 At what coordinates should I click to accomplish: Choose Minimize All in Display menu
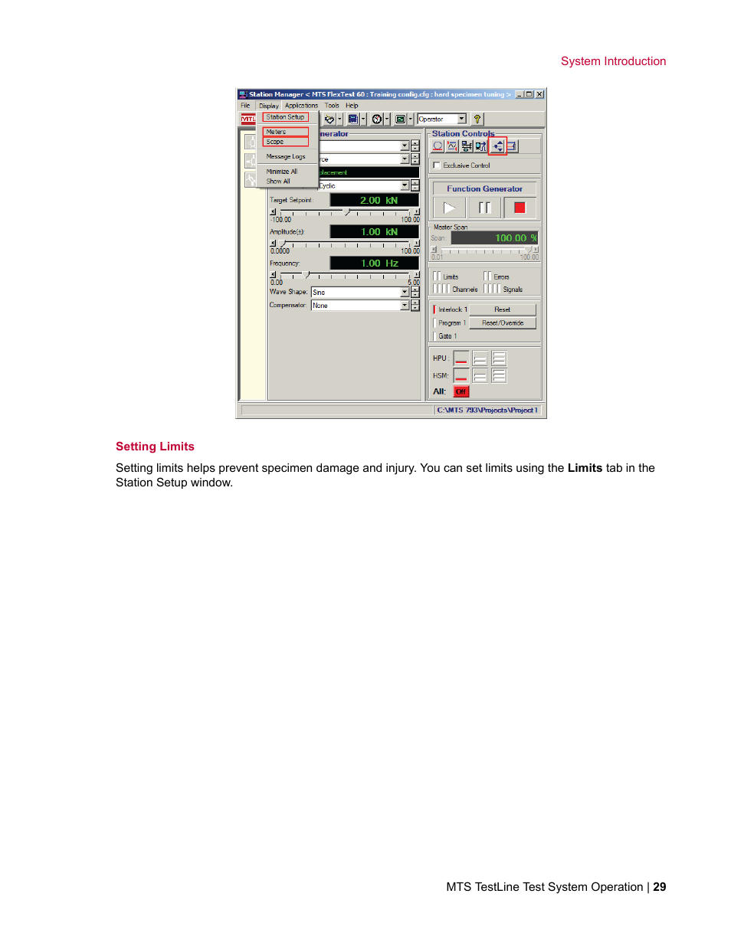(282, 172)
